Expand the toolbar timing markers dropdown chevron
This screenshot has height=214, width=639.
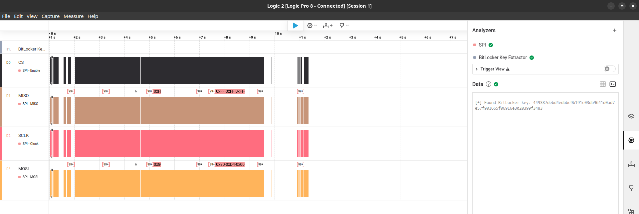347,26
